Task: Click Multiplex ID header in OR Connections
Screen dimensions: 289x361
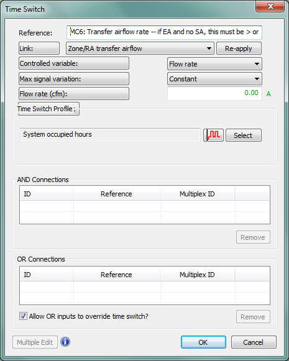Action: coord(197,275)
